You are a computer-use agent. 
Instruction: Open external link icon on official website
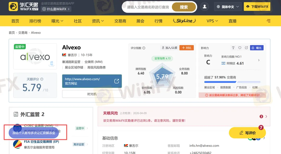coord(117,81)
